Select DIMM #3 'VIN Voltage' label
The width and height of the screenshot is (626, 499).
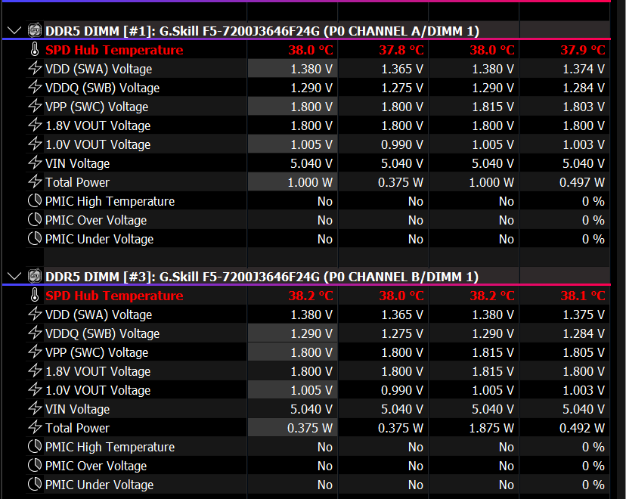(77, 409)
